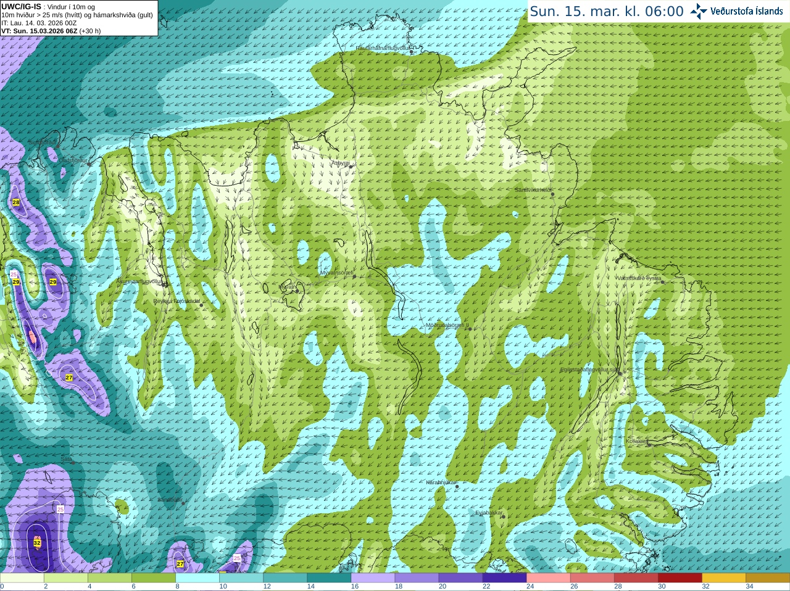Pick the 18–20 m/s purple swatch
The width and height of the screenshot is (790, 591).
pos(417,578)
